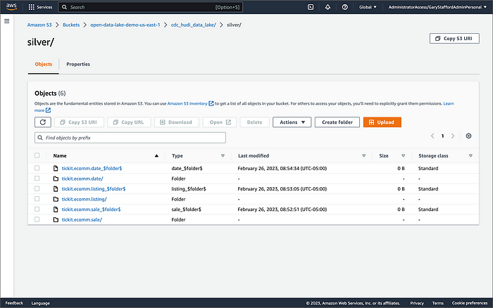This screenshot has height=308, width=493.
Task: Click the Delete button
Action: (x=254, y=122)
